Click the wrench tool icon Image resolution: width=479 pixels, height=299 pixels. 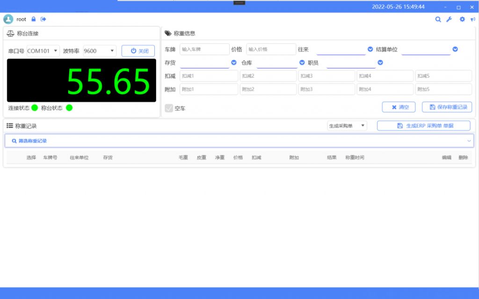pos(449,20)
